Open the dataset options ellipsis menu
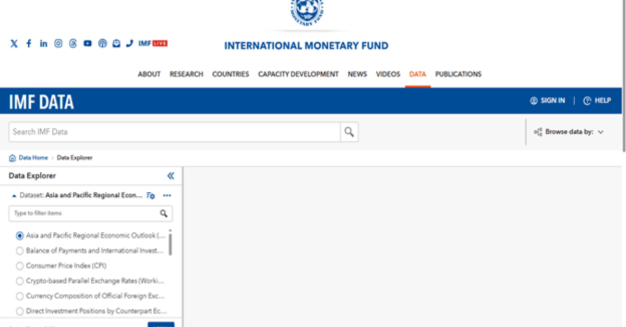626x327 pixels. (166, 195)
